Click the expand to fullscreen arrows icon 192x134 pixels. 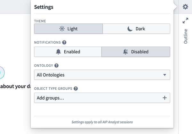tap(185, 21)
